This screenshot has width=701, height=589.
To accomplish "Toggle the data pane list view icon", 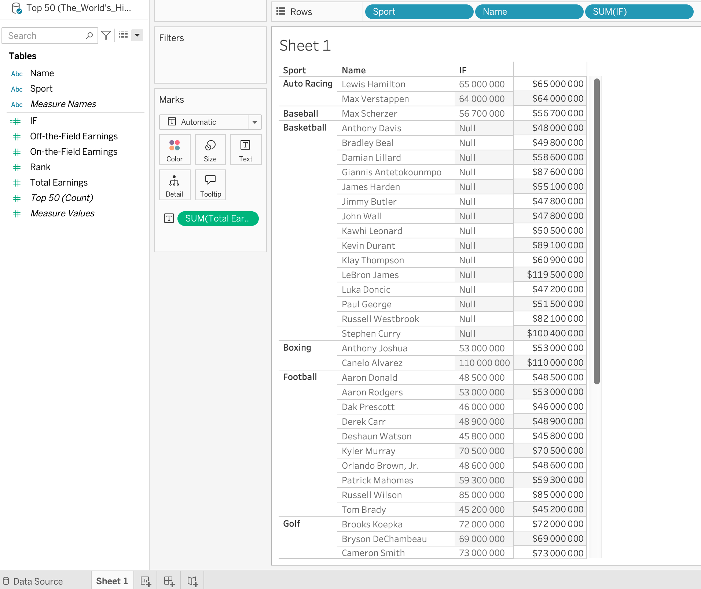I will point(123,35).
